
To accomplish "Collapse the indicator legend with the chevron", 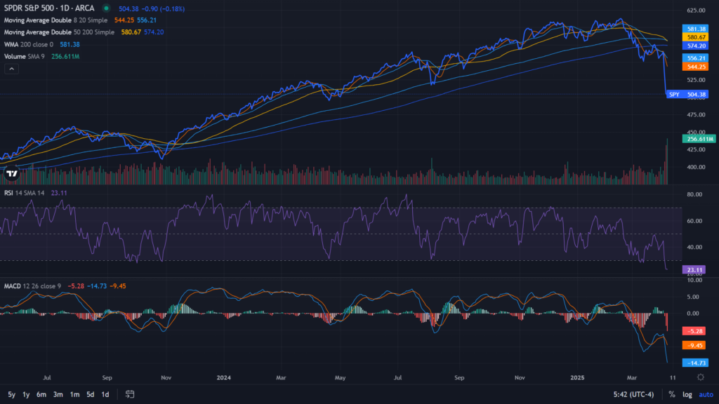I will tap(11, 69).
